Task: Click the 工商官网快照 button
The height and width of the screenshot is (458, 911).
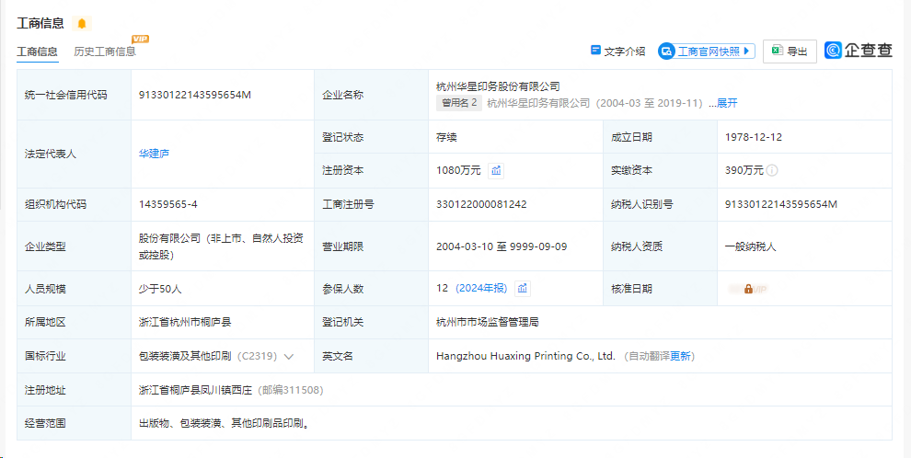Action: 707,52
